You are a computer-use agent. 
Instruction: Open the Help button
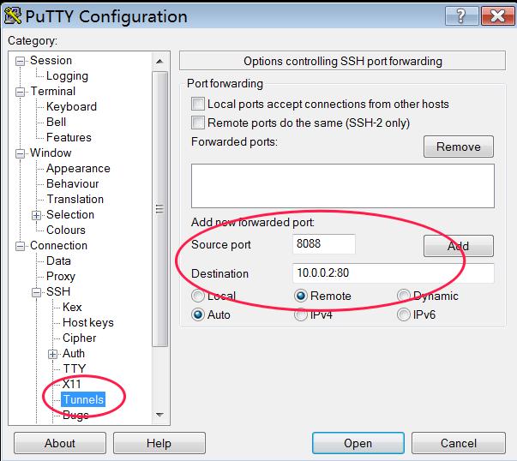click(x=159, y=443)
